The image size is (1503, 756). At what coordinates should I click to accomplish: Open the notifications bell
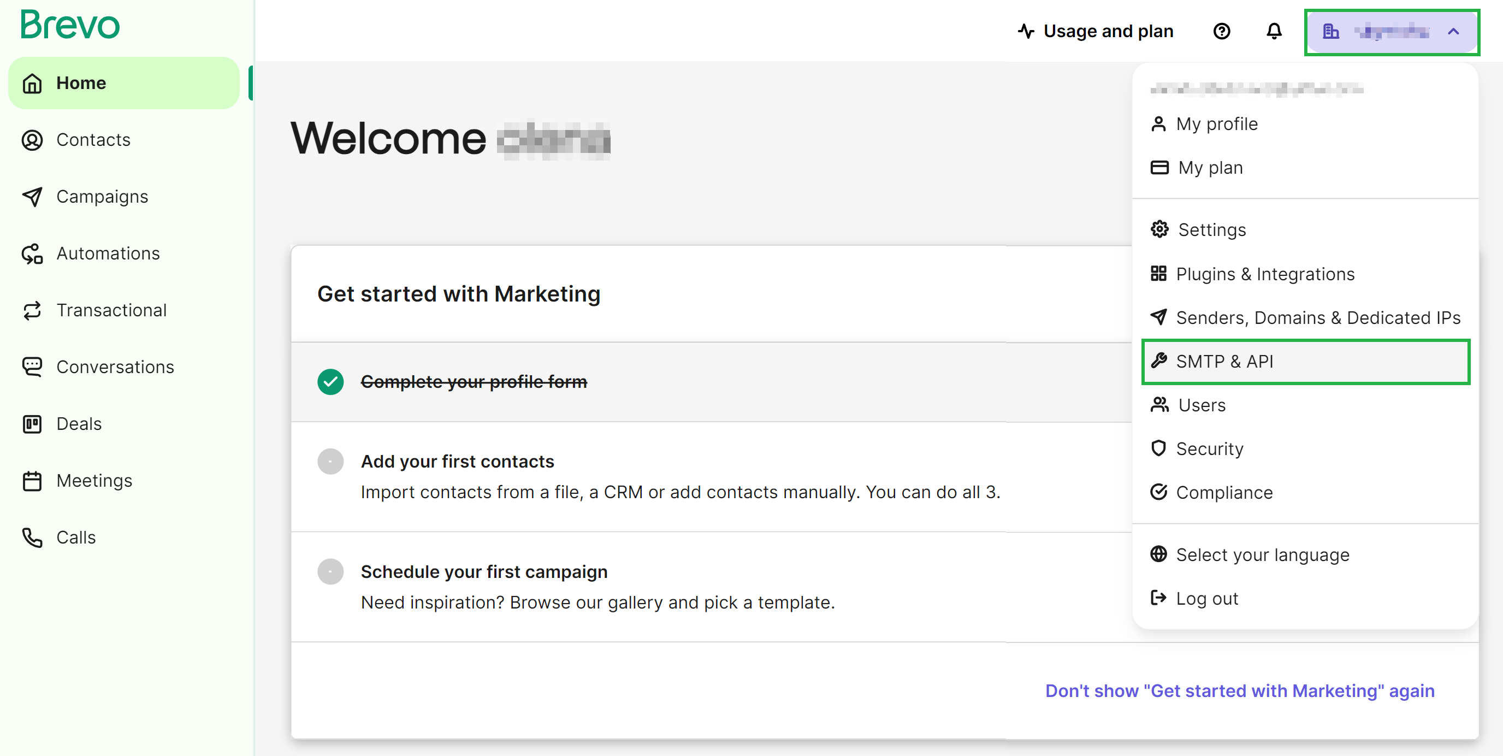click(x=1274, y=31)
